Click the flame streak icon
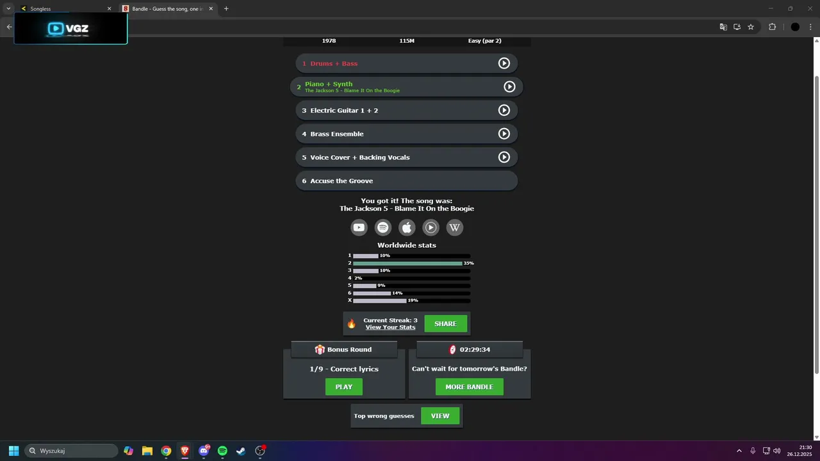The image size is (820, 461). click(x=351, y=324)
